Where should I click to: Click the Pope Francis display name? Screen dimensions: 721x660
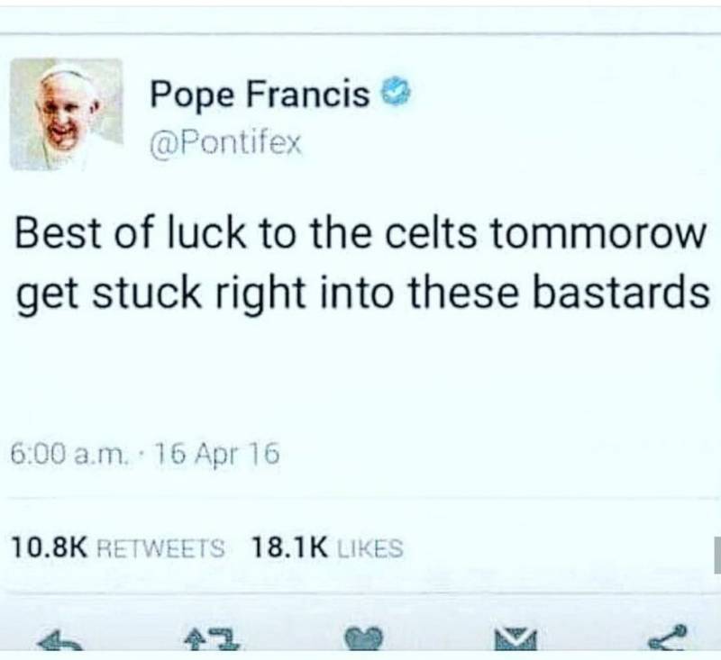click(260, 94)
